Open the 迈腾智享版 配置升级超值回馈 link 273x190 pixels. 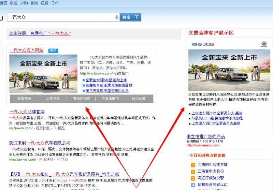(x=109, y=85)
